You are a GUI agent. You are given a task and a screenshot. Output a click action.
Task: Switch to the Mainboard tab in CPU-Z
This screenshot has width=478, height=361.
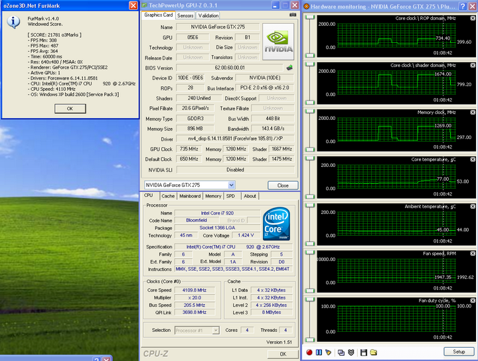(x=191, y=196)
